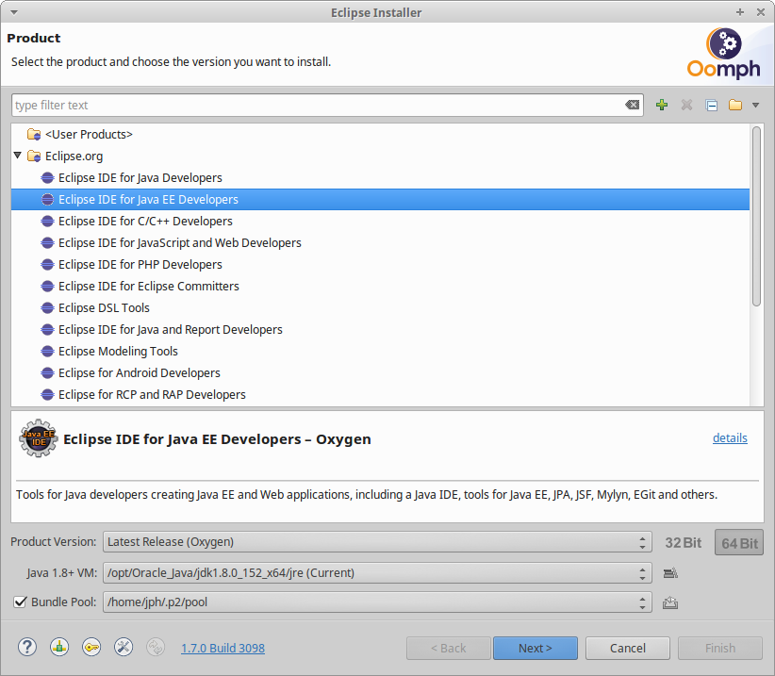Select Eclipse IDE for Java EE Developers

click(x=380, y=200)
